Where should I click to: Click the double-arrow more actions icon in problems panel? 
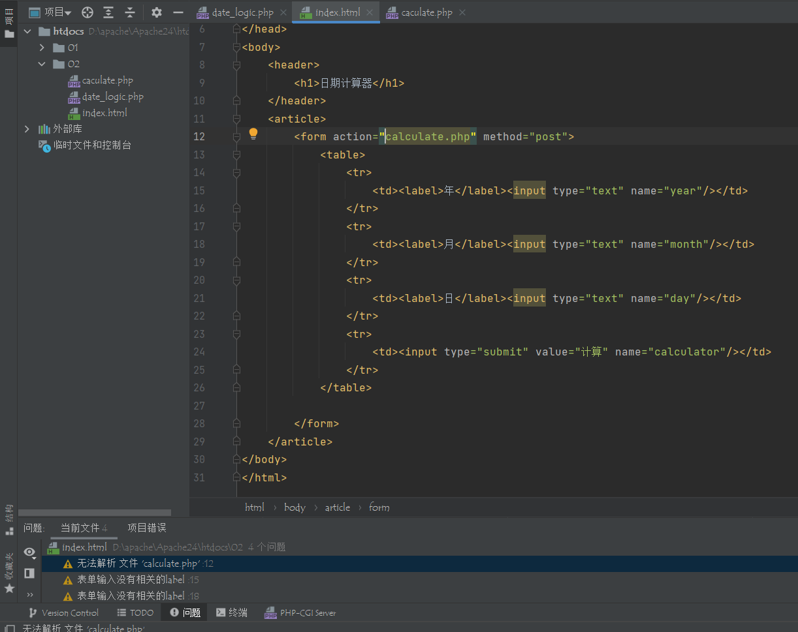[x=30, y=595]
